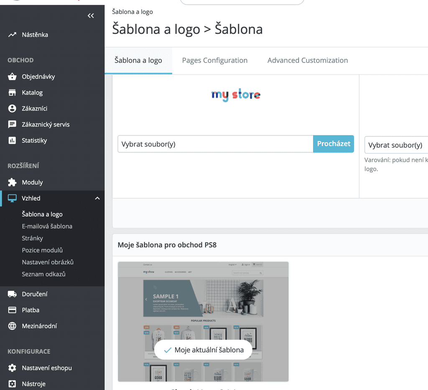Click the Zákaznický servis chat icon
The width and height of the screenshot is (428, 390).
12,124
